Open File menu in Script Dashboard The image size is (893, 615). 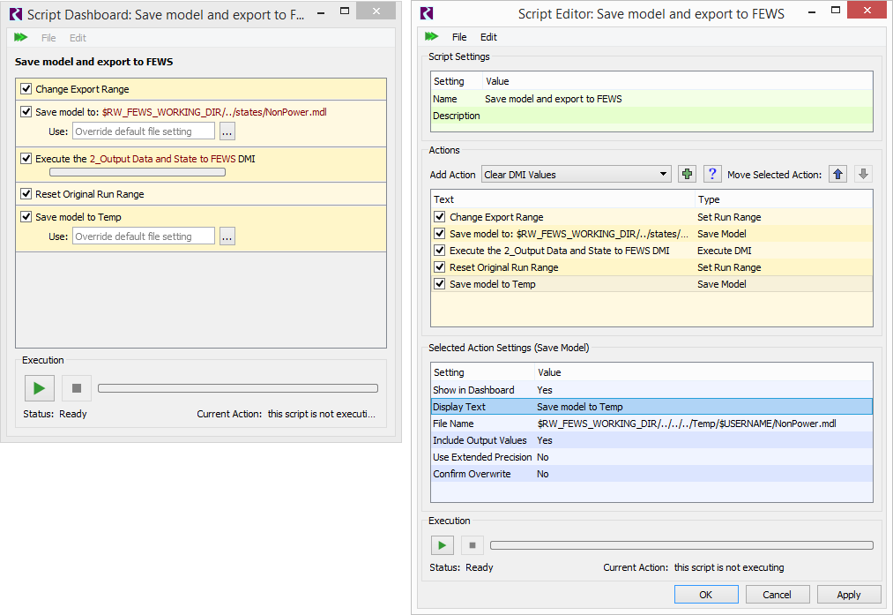(48, 38)
